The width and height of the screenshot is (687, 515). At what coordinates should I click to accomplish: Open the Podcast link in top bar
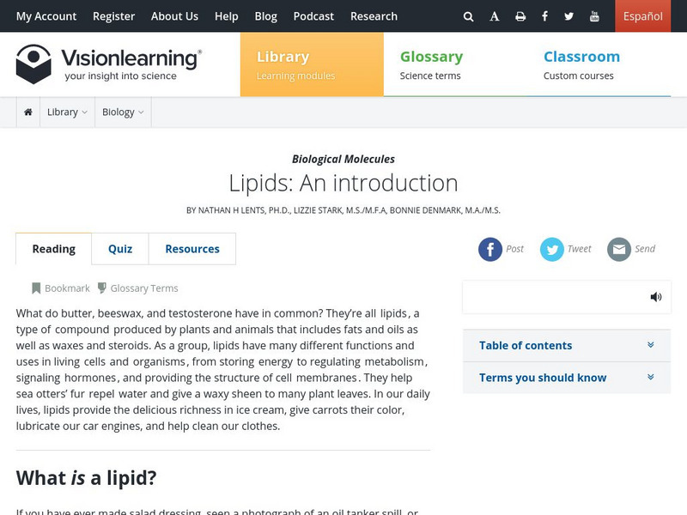pyautogui.click(x=313, y=16)
